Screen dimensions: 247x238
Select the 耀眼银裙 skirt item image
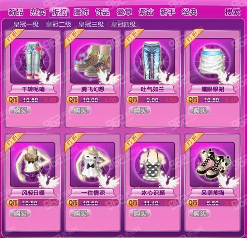click(x=212, y=61)
